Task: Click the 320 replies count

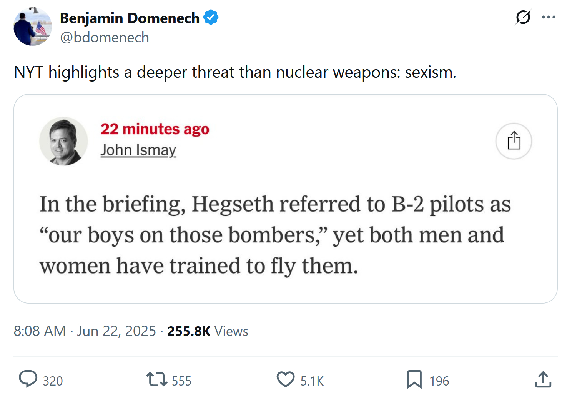Action: [53, 381]
